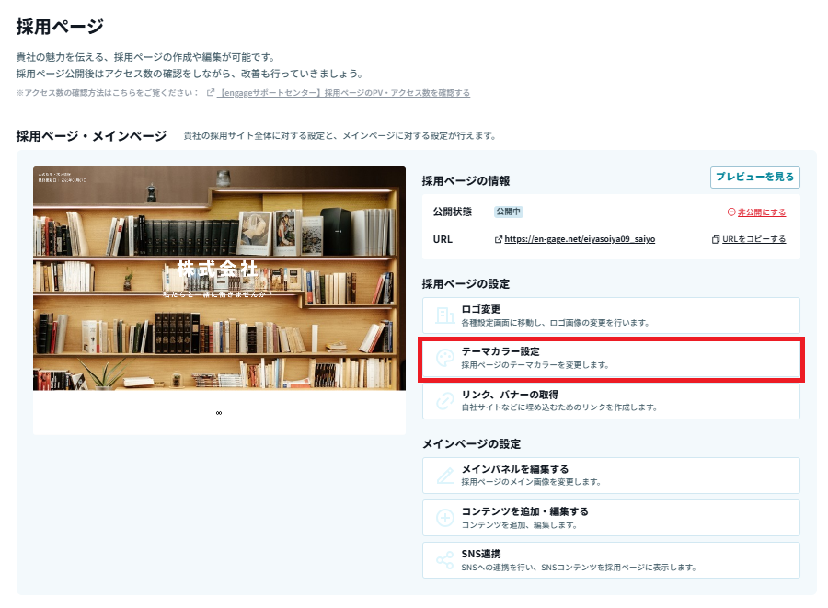Open the プレビューを見る button
828x608 pixels.
pyautogui.click(x=755, y=178)
